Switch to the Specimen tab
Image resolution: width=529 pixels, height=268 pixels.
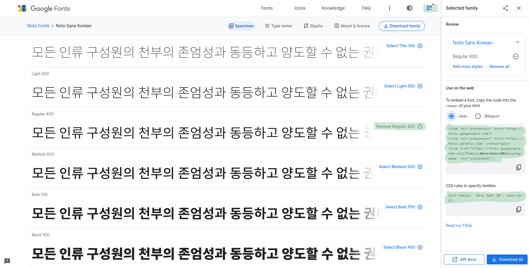pos(241,26)
